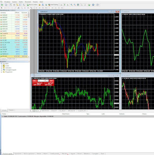Select the BTCUSD,H4 chart tab
The height and width of the screenshot is (155, 154).
tap(71, 111)
